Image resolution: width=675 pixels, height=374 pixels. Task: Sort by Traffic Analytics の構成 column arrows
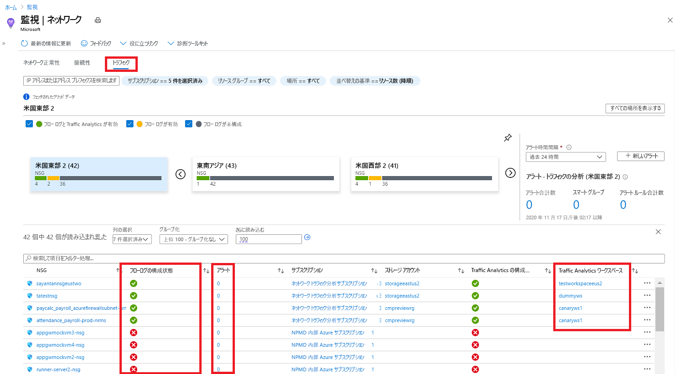(x=548, y=271)
